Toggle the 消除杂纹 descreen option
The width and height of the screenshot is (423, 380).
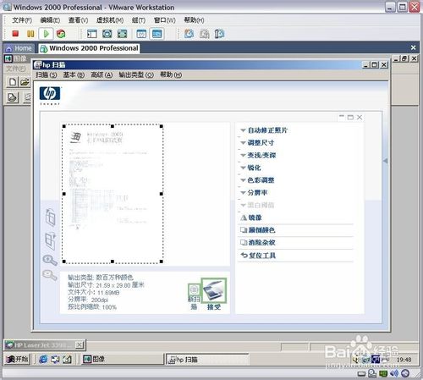coord(257,242)
